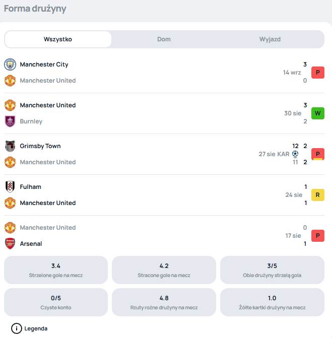
Task: Click the Legenda label
Action: (x=36, y=328)
